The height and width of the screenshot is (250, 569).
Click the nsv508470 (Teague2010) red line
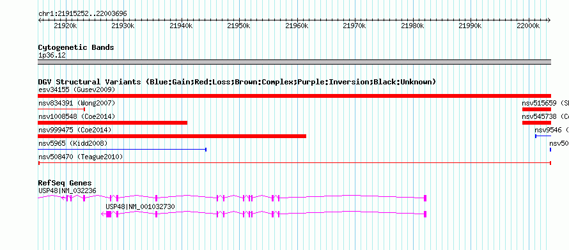click(x=294, y=163)
